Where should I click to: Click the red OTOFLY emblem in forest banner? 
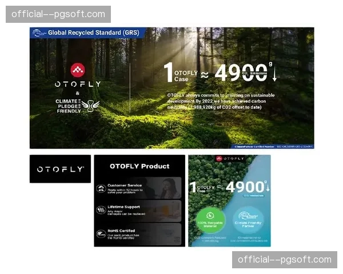click(x=78, y=70)
